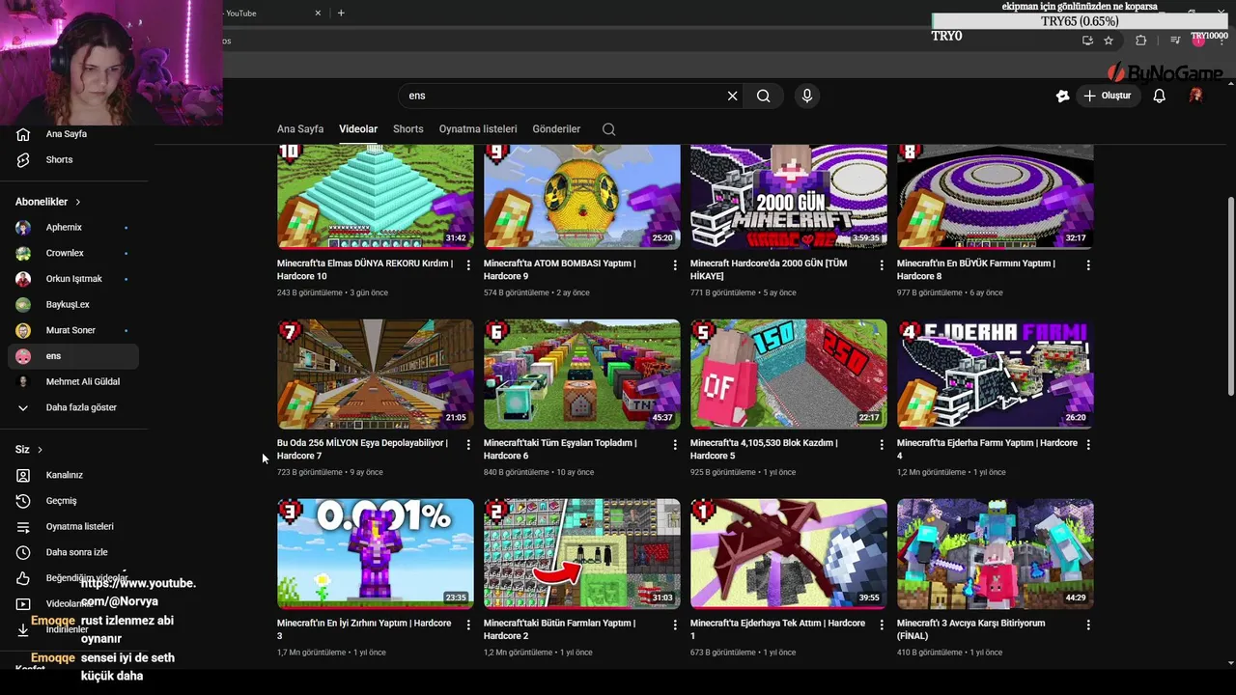The height and width of the screenshot is (695, 1236).
Task: Open the Oynatma listeleri channel tab
Action: coord(478,129)
